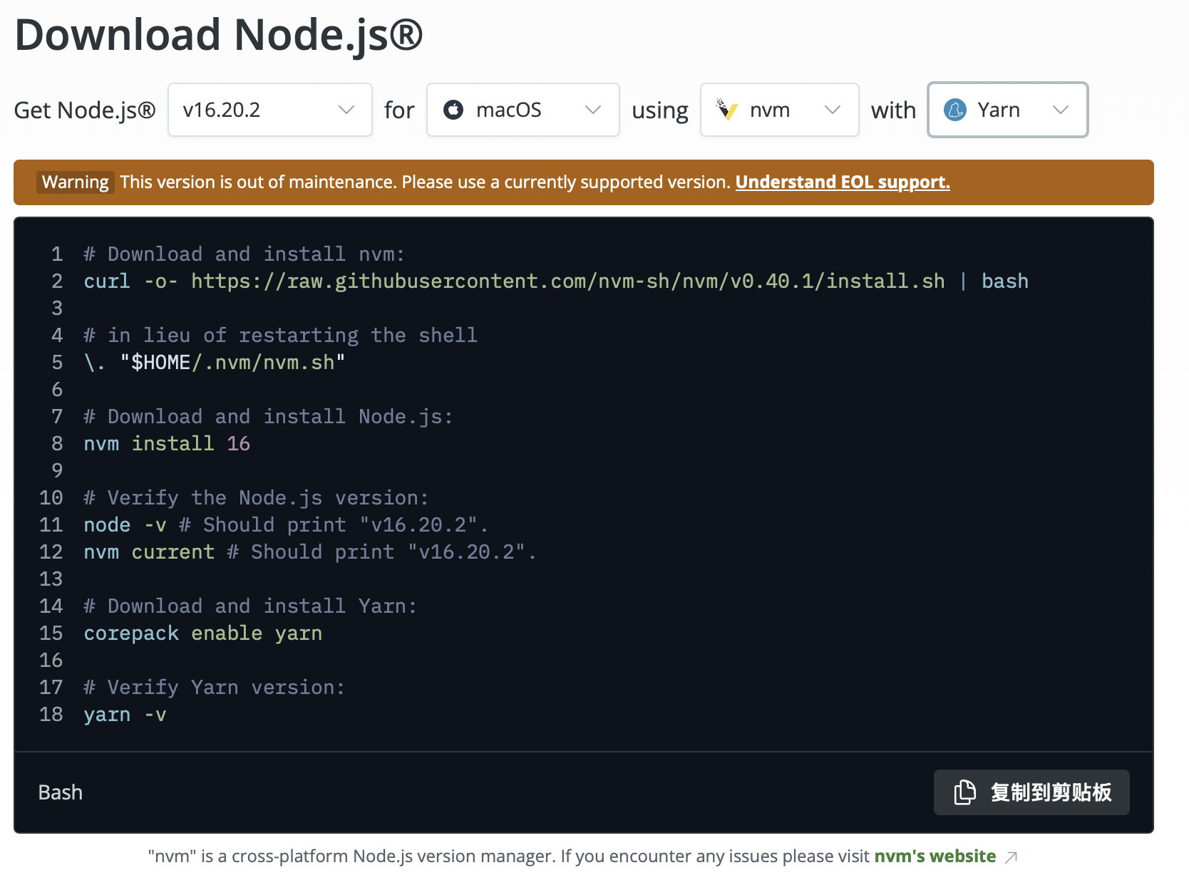1189x875 pixels.
Task: Click the 'nvm install 16' command line
Action: pos(167,444)
